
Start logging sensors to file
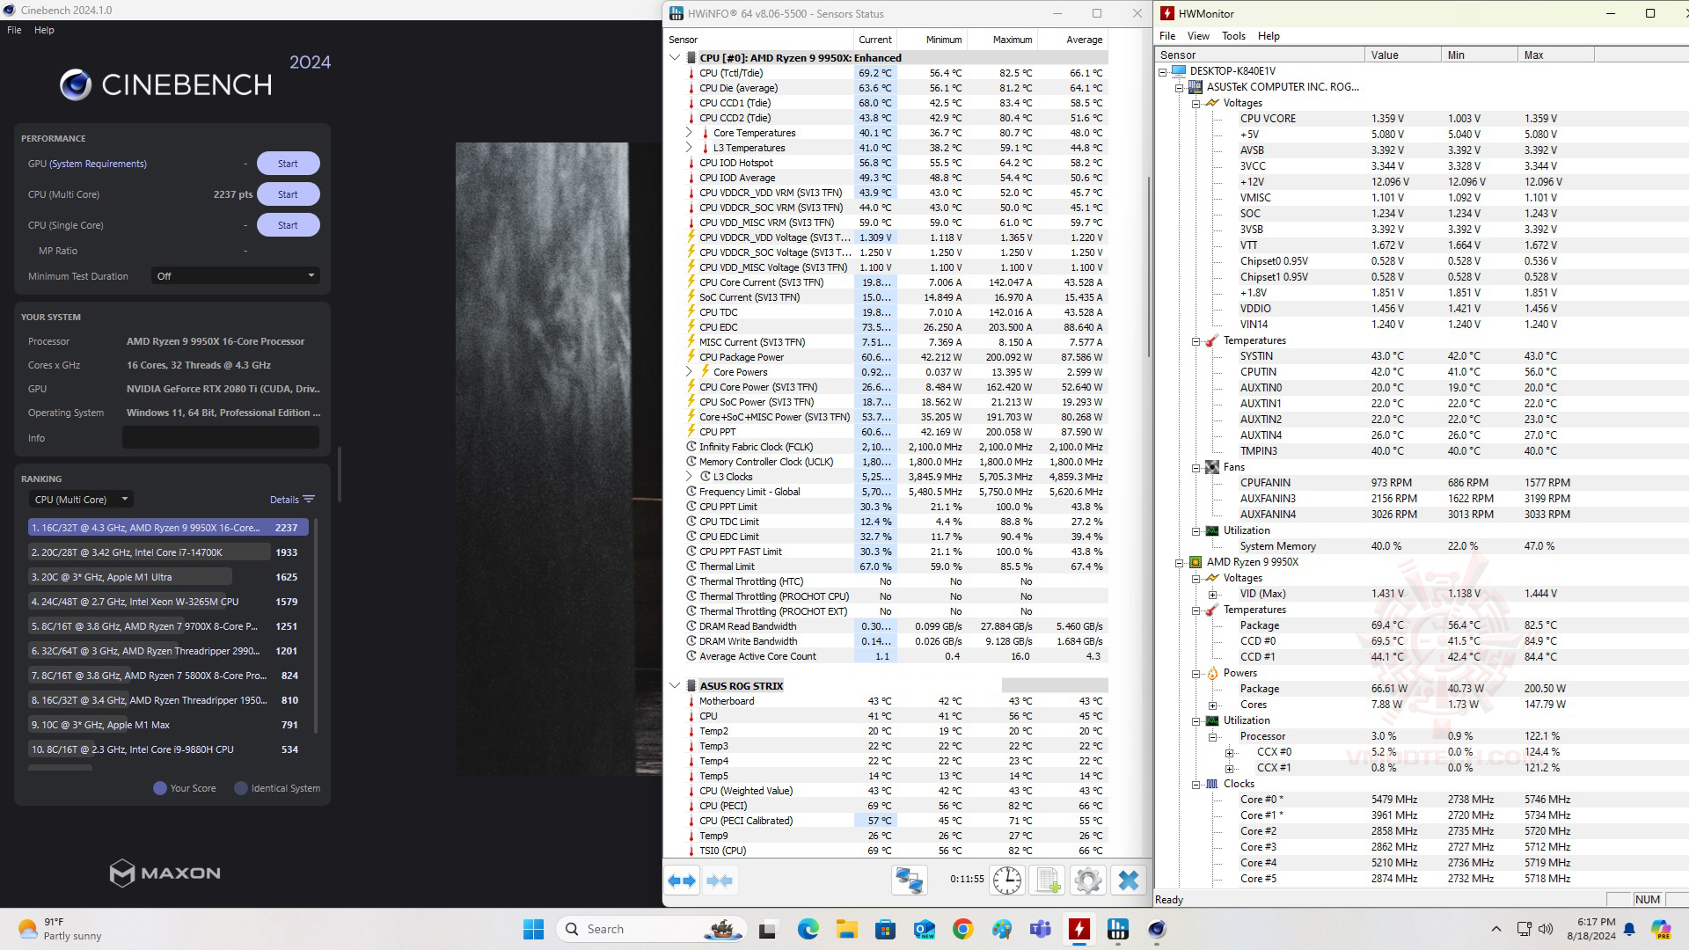point(1048,881)
